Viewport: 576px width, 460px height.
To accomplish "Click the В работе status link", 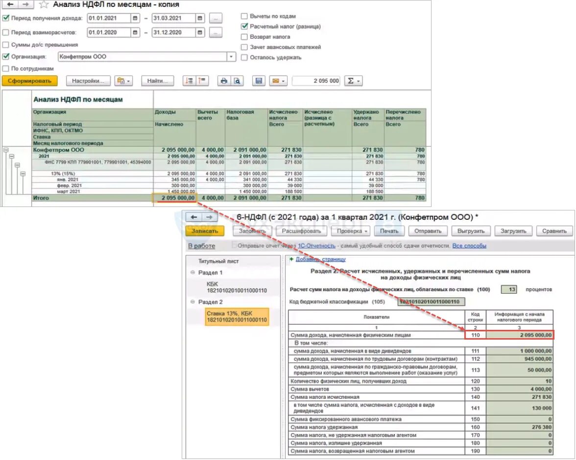I will click(x=201, y=246).
